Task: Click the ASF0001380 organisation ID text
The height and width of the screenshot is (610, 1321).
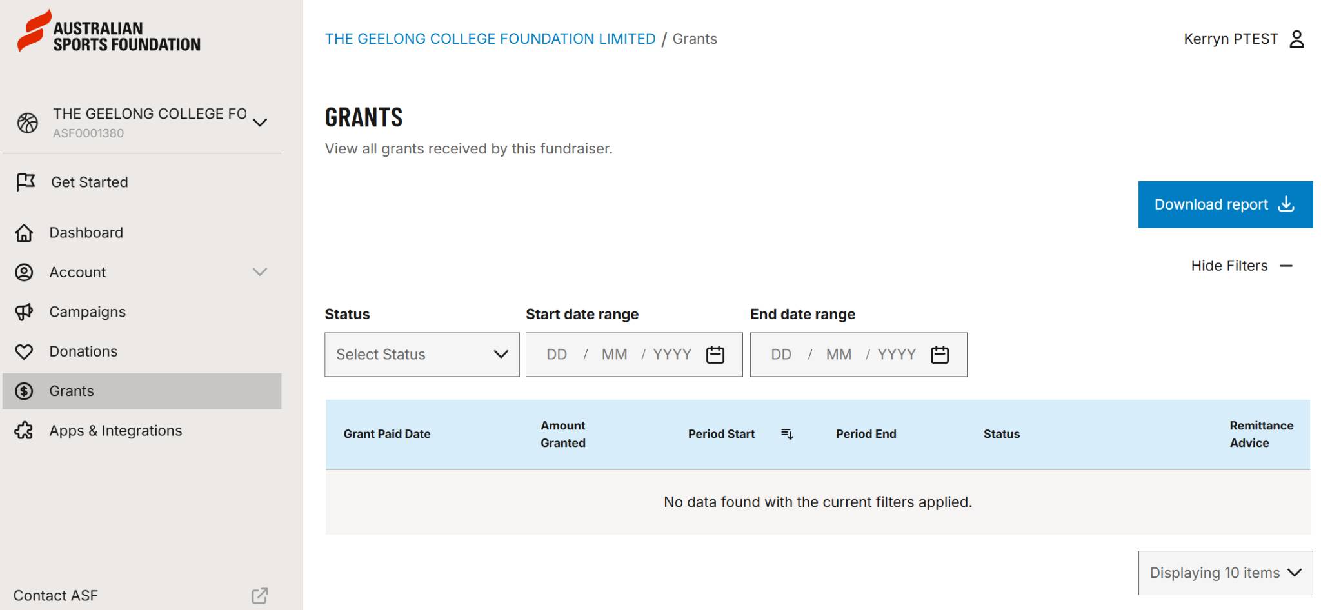Action: 88,133
